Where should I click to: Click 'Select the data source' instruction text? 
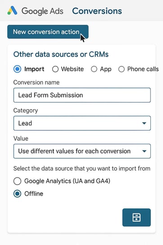click(x=82, y=168)
